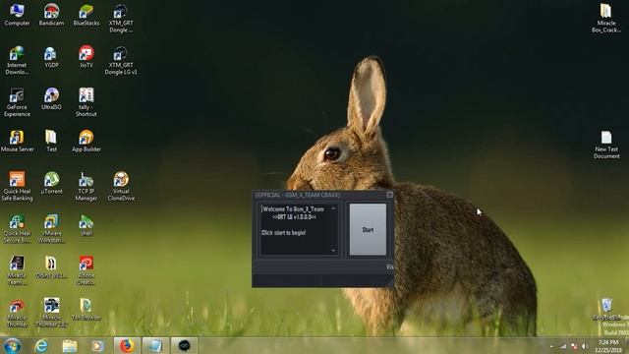
Task: Select the New Text Document file icon
Action: point(606,145)
